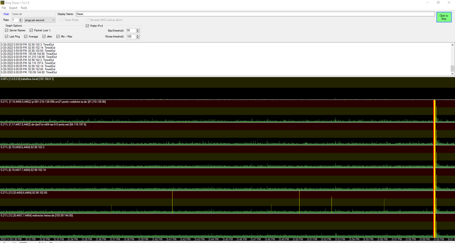
Task: Select log line 5:59:59 PM 82.98.102.3 TimedOut
Action: tap(28, 44)
